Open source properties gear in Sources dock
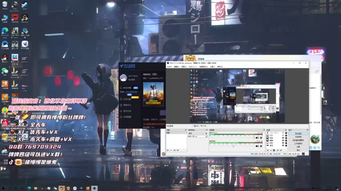This screenshot has width=341, height=191. click(x=274, y=150)
